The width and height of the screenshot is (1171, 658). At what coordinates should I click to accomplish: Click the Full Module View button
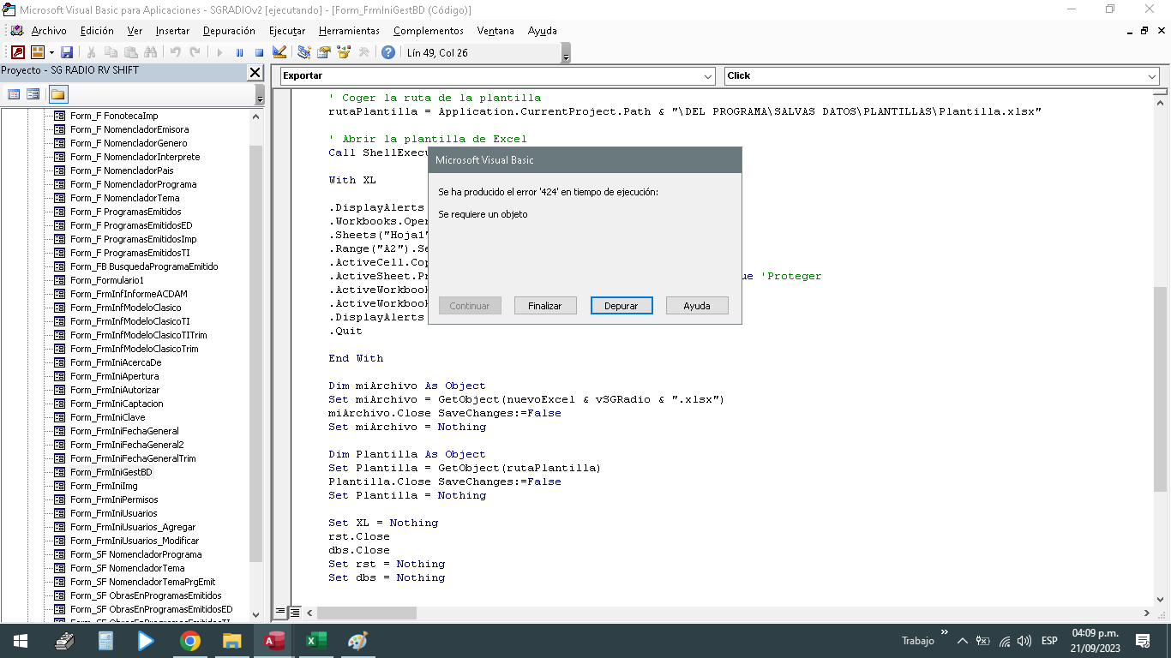click(x=294, y=613)
